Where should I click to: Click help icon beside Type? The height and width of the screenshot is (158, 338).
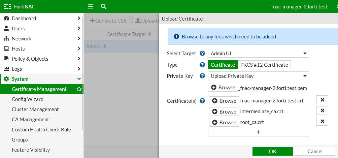(x=202, y=65)
